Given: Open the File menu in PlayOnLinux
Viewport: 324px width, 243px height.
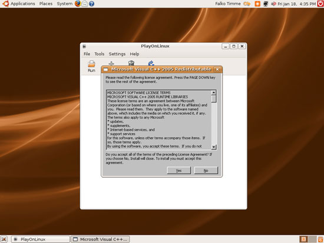Looking at the screenshot, I should click(x=87, y=54).
